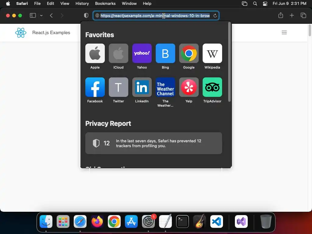Click the React.js Examples site title
This screenshot has height=234, width=312.
tap(51, 33)
